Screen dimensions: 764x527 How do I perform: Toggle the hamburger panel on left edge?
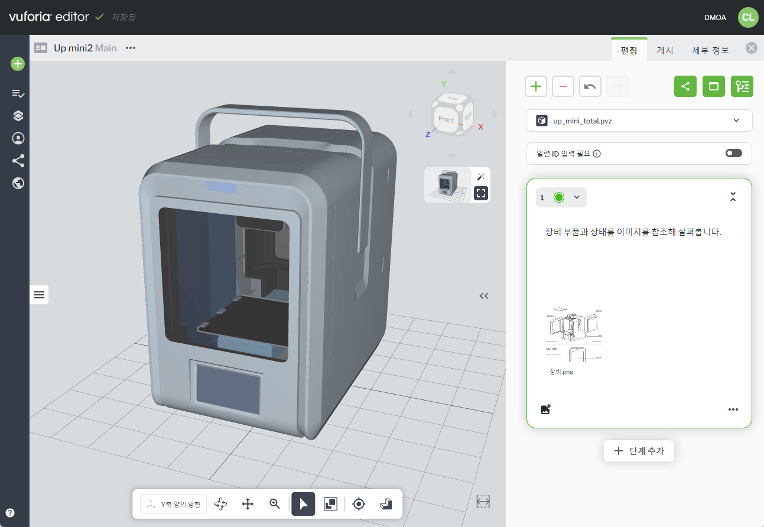click(x=39, y=295)
